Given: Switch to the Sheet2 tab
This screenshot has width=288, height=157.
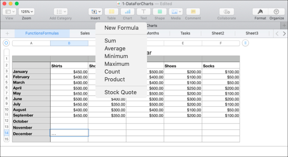Looking at the screenshot, I should pos(218,33).
